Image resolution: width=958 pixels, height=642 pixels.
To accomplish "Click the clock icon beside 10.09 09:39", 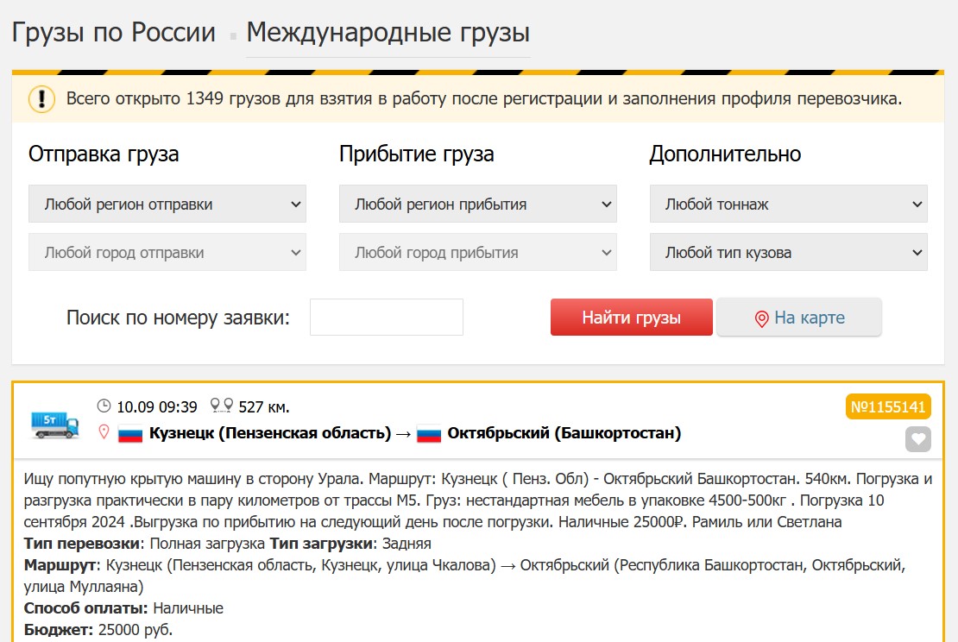I will (104, 406).
